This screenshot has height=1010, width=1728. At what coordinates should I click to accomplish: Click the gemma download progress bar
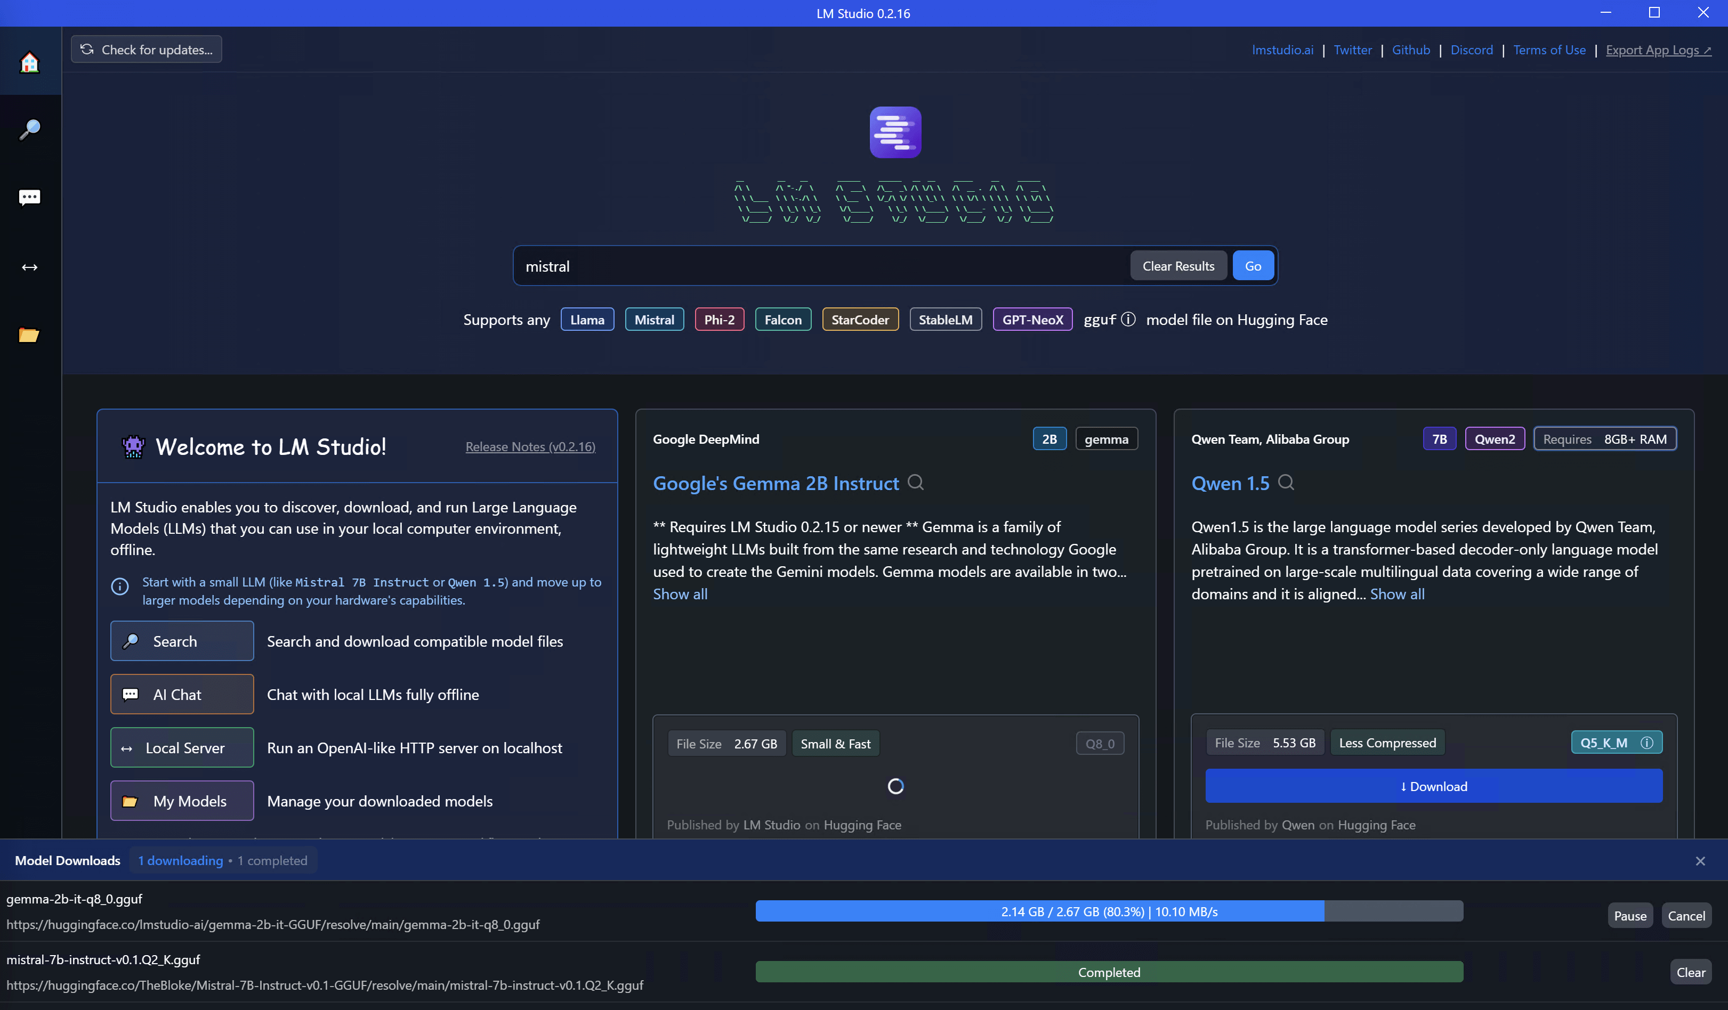tap(1108, 911)
